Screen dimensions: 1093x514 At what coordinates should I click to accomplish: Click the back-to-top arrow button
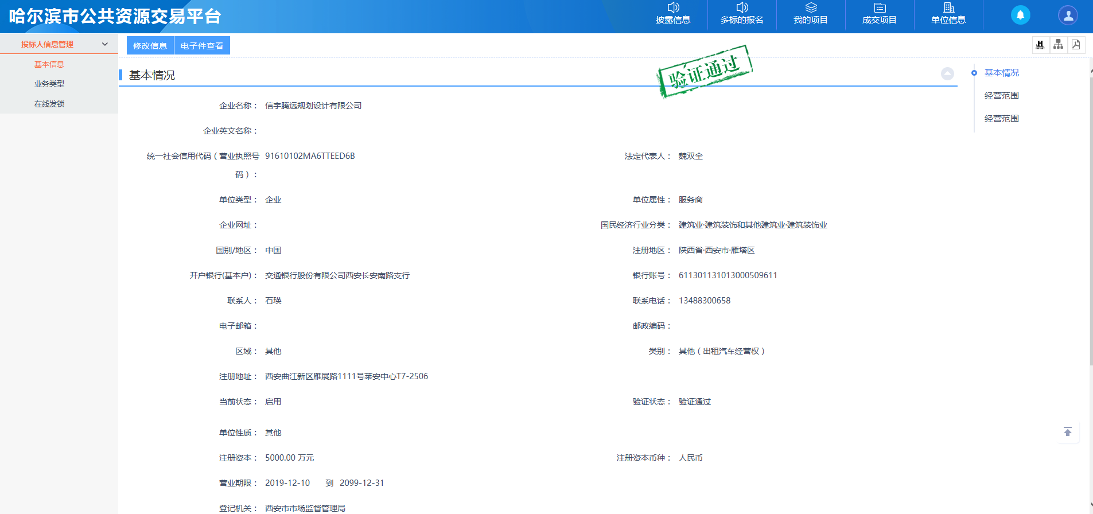(1067, 431)
